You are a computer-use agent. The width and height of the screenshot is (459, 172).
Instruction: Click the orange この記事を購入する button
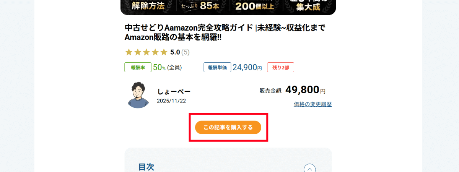pos(228,127)
